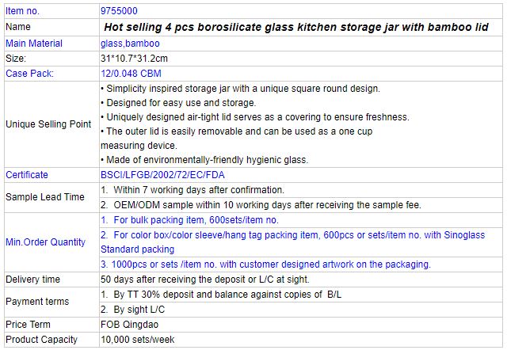
Task: Click the 'By sight L/C' payment option
Action: pos(132,310)
